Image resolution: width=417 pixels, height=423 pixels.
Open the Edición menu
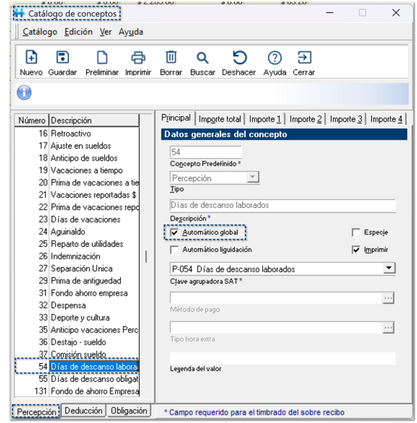coord(79,32)
